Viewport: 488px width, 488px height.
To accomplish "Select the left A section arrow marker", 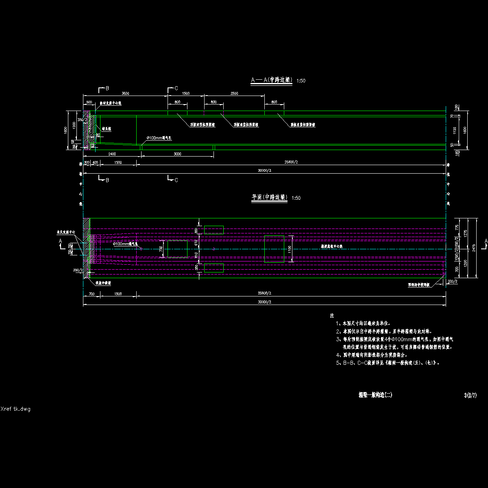I will point(61,243).
